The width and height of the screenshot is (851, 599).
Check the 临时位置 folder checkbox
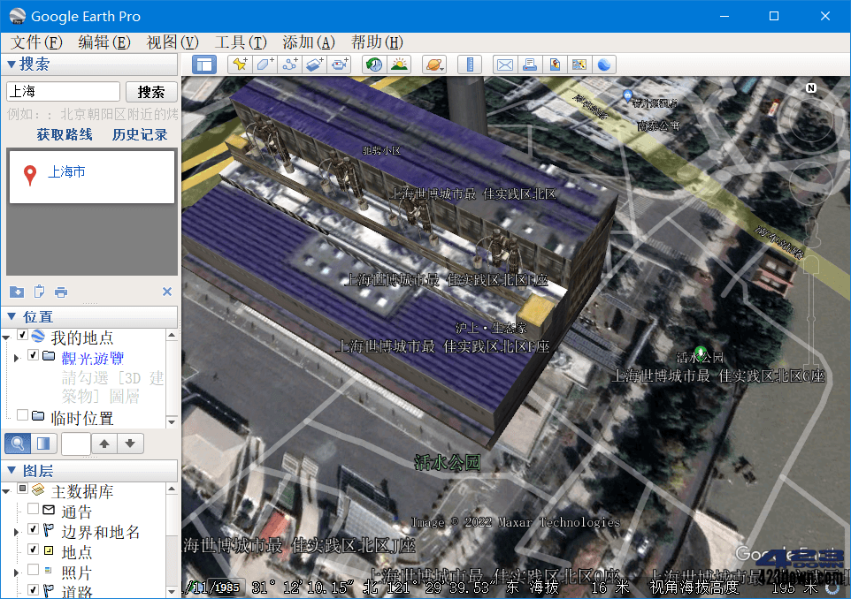22,413
